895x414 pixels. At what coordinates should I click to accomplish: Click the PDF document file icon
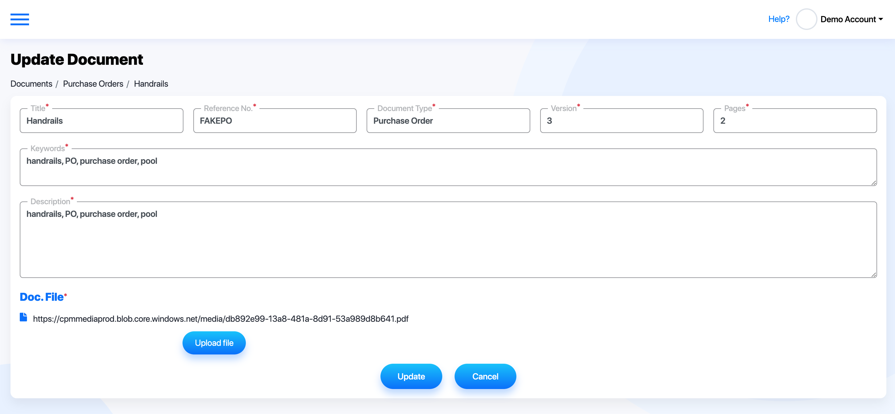(23, 317)
